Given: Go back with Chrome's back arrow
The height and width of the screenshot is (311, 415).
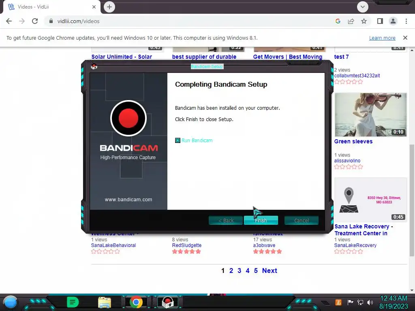Looking at the screenshot, I should 9,21.
